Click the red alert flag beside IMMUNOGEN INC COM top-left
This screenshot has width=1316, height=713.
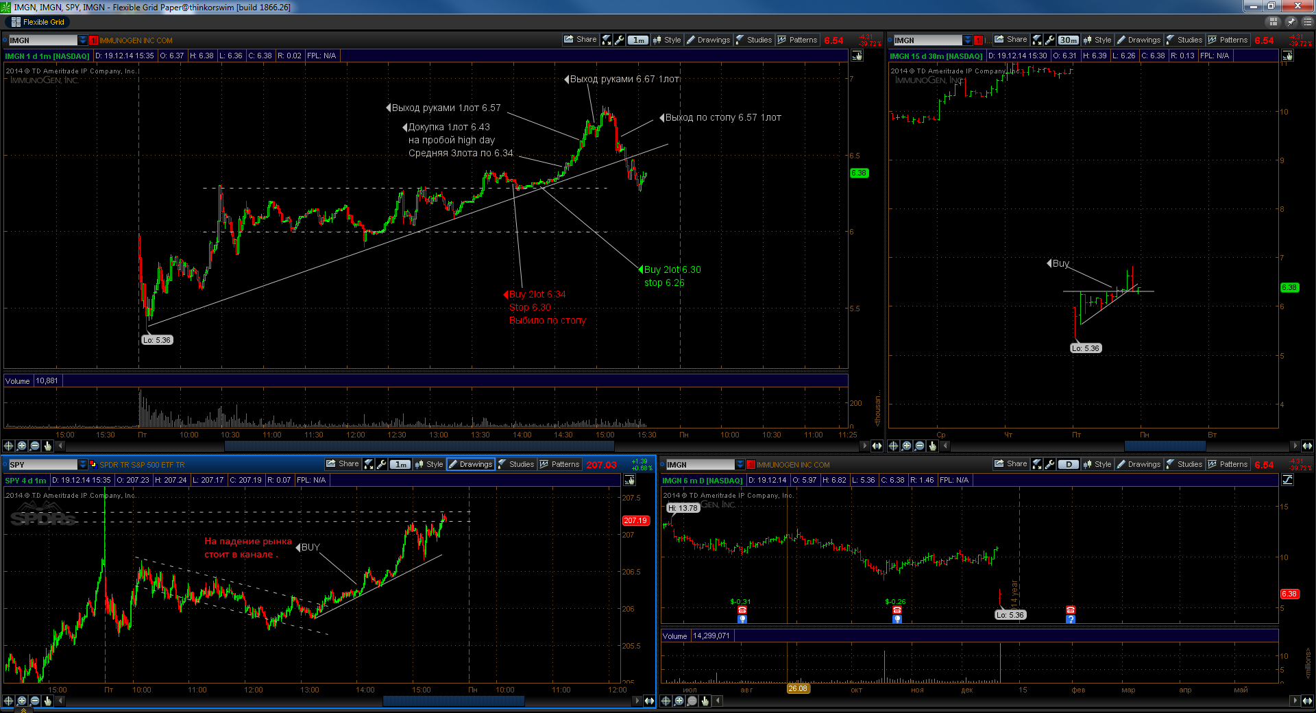[94, 40]
